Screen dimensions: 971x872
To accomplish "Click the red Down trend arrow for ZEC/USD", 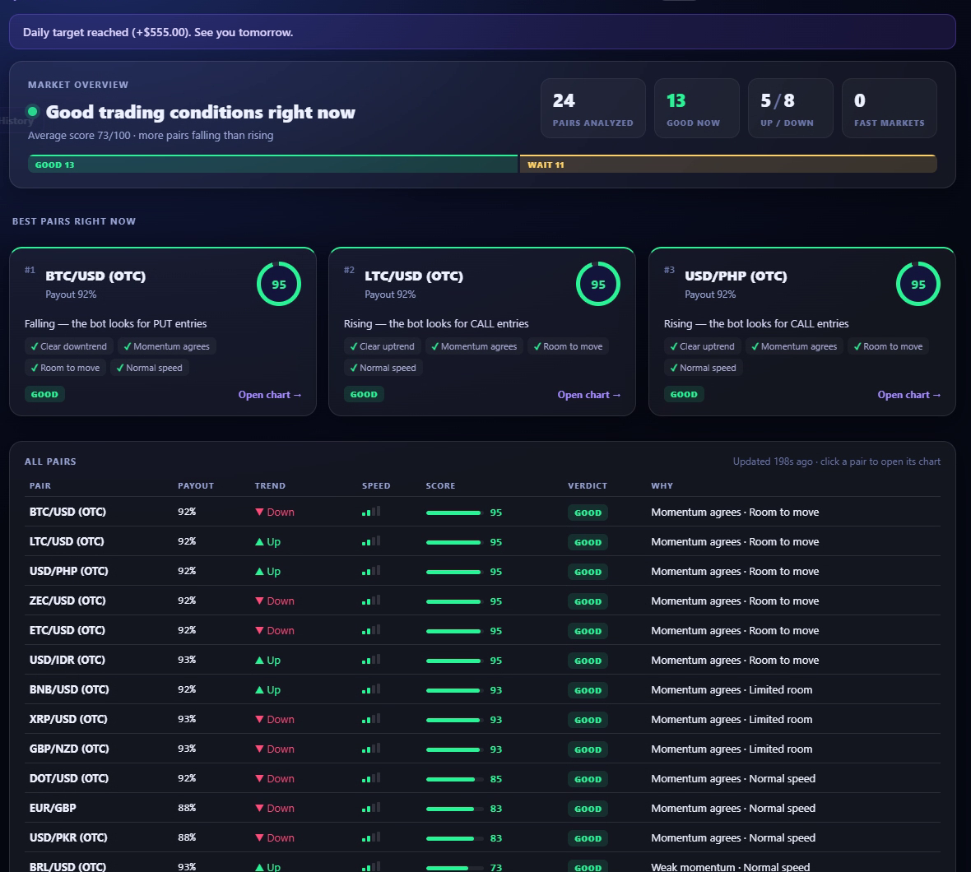I will point(259,601).
